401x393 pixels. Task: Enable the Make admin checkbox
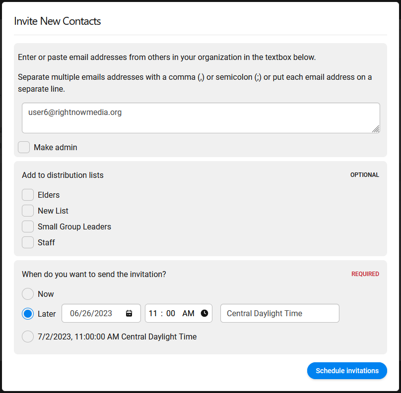click(23, 147)
